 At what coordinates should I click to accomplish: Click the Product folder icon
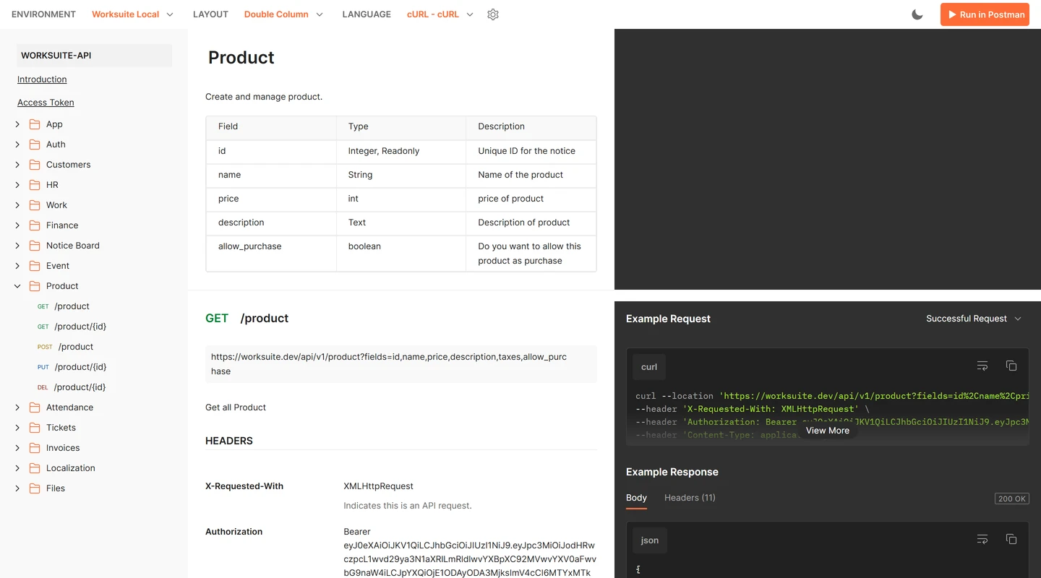(x=35, y=286)
